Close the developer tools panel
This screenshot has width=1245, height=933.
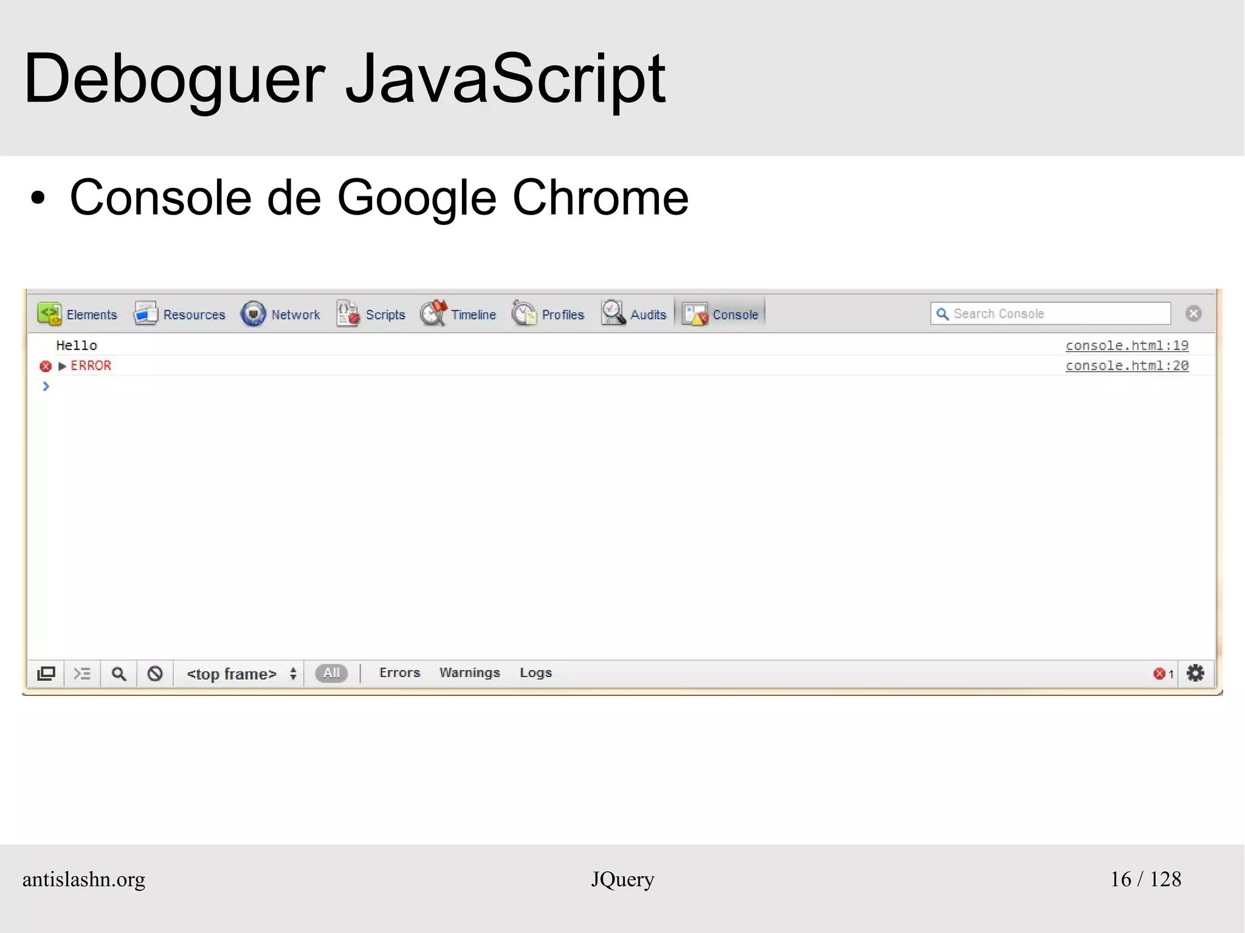[x=1193, y=314]
